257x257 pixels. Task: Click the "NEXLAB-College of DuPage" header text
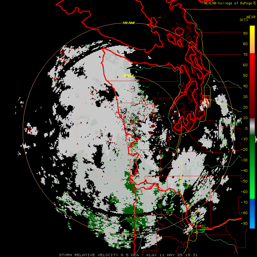228,3
